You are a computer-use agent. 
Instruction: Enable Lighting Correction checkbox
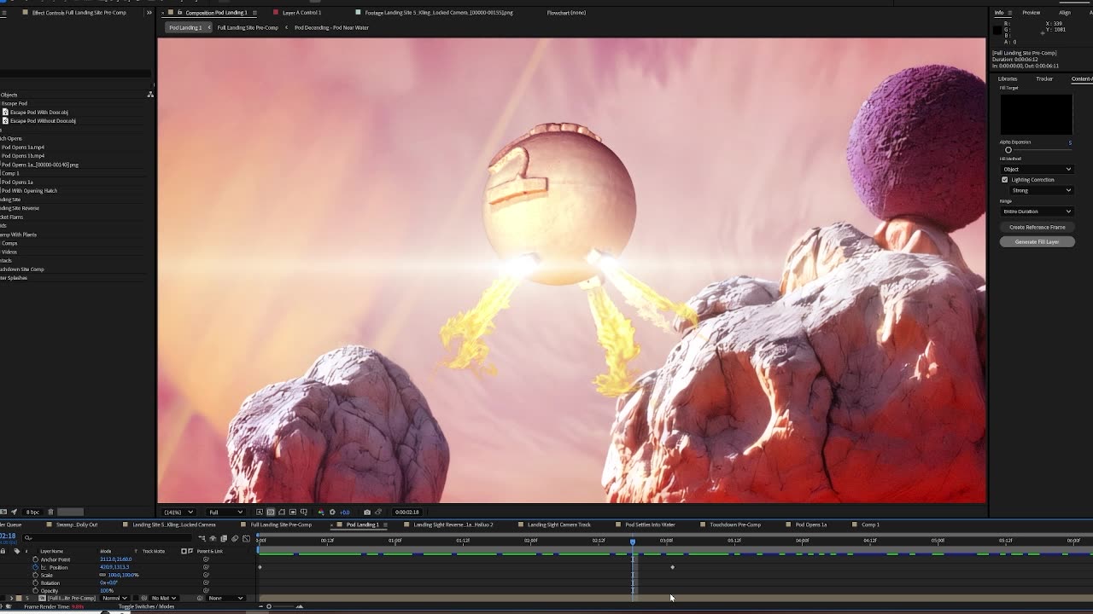1005,180
